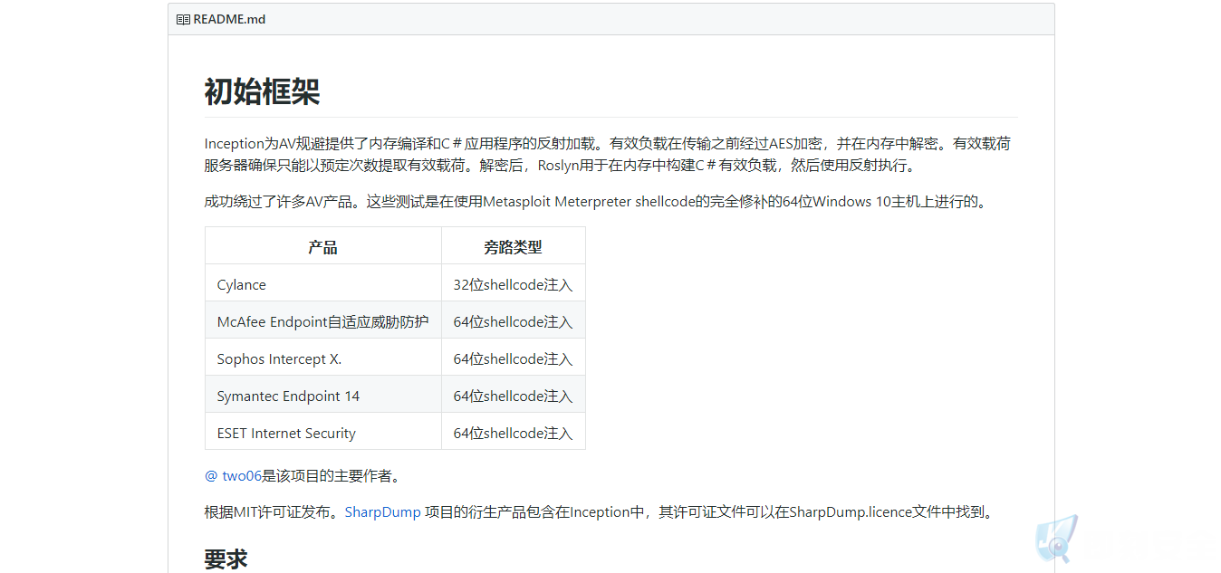Image resolution: width=1221 pixels, height=573 pixels.
Task: Click the ESET Internet Security cell
Action: (323, 432)
